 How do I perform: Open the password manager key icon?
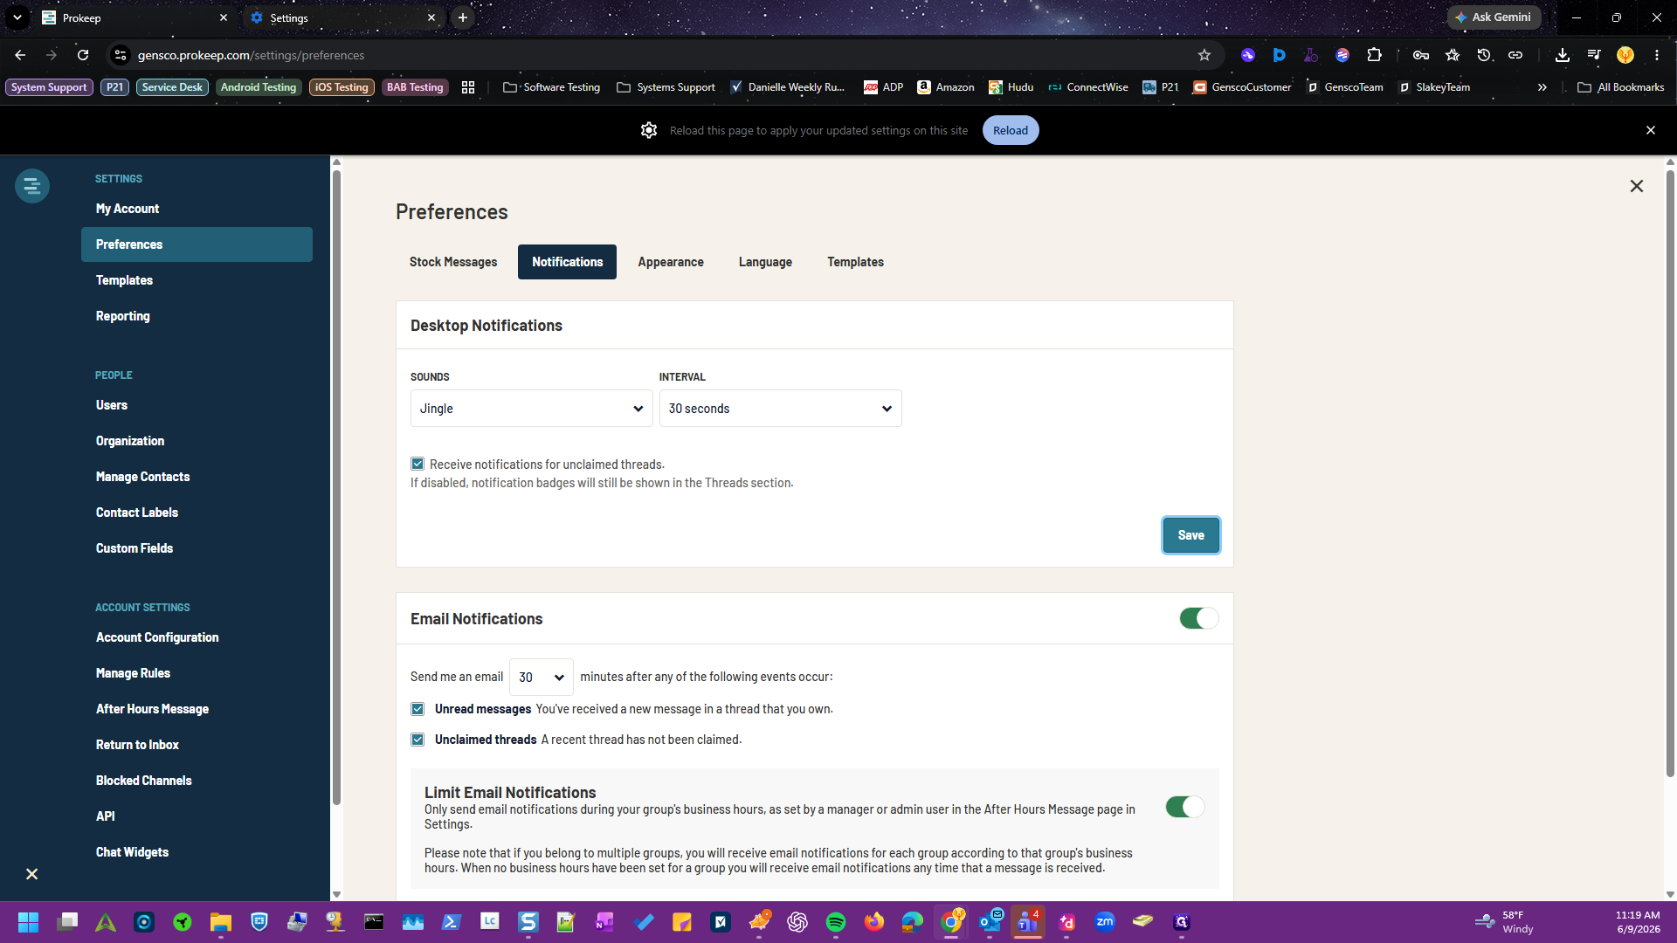pyautogui.click(x=1421, y=55)
